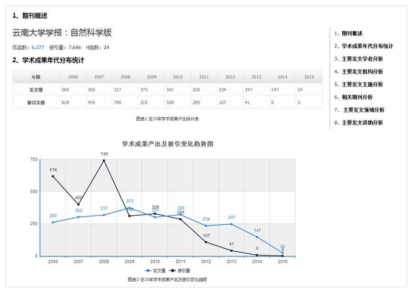The image size is (413, 293).
Task: Click the journal title 云南大学学报：自然科学版
Action: pyautogui.click(x=62, y=33)
